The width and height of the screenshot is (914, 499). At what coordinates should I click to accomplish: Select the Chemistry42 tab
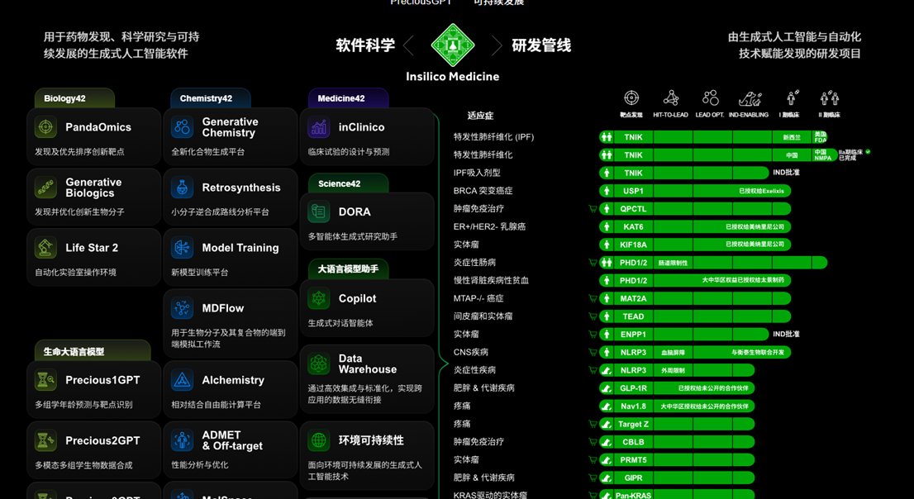tap(211, 98)
